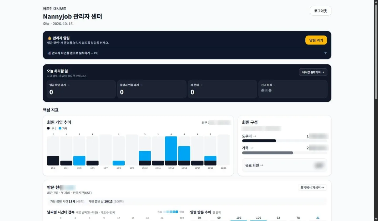Click the 가장 붐빈 시간 18시 text
Viewport: 378px width, 221px height.
point(67,202)
